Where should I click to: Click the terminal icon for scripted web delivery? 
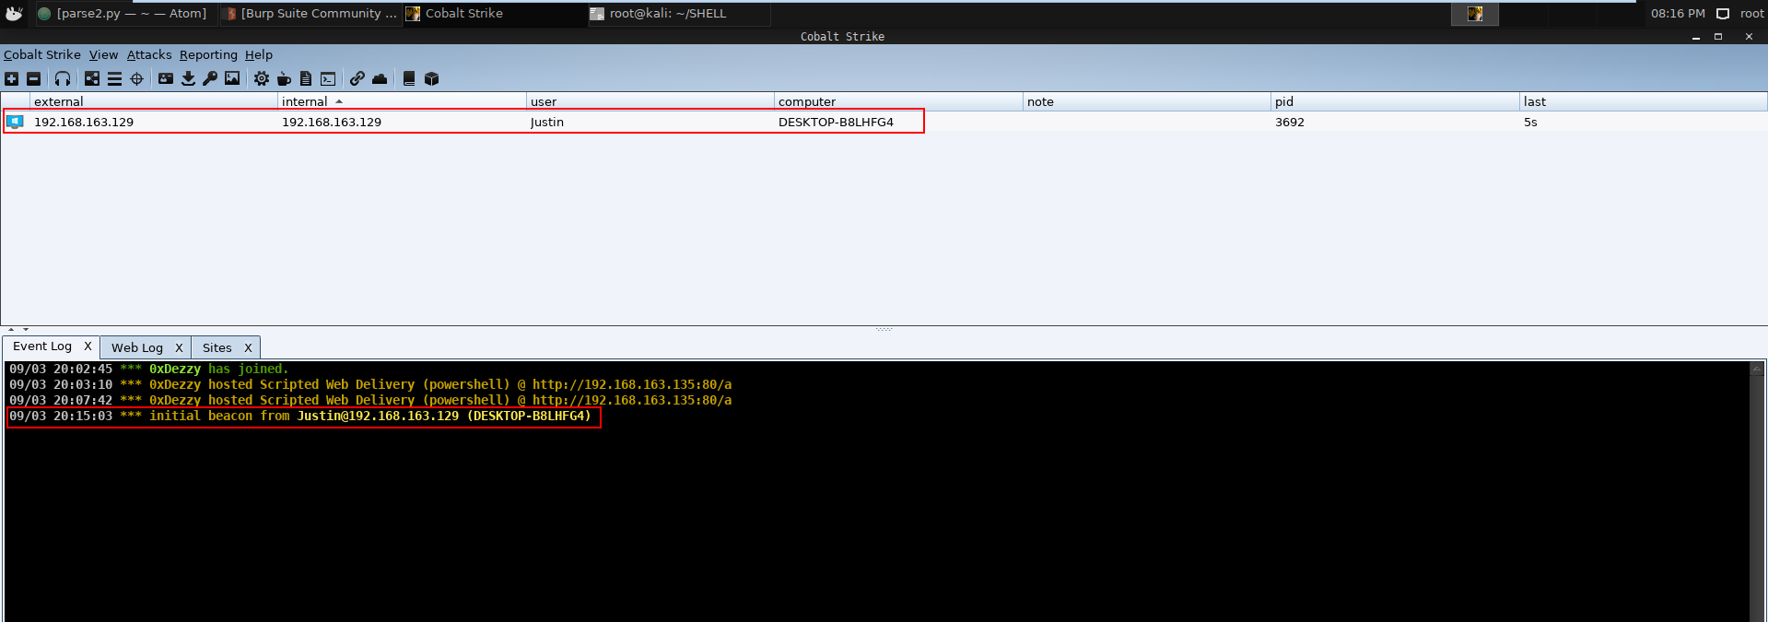pyautogui.click(x=328, y=78)
